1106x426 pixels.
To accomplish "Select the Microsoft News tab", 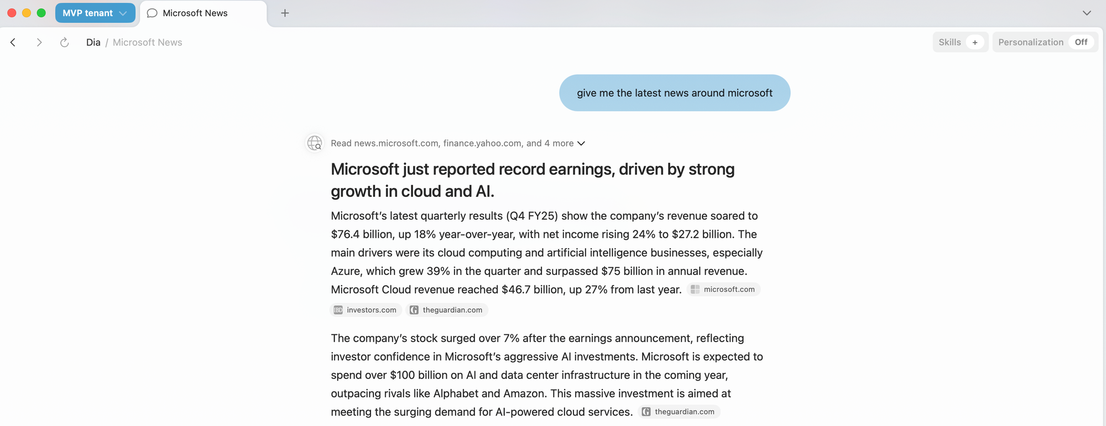I will point(204,13).
